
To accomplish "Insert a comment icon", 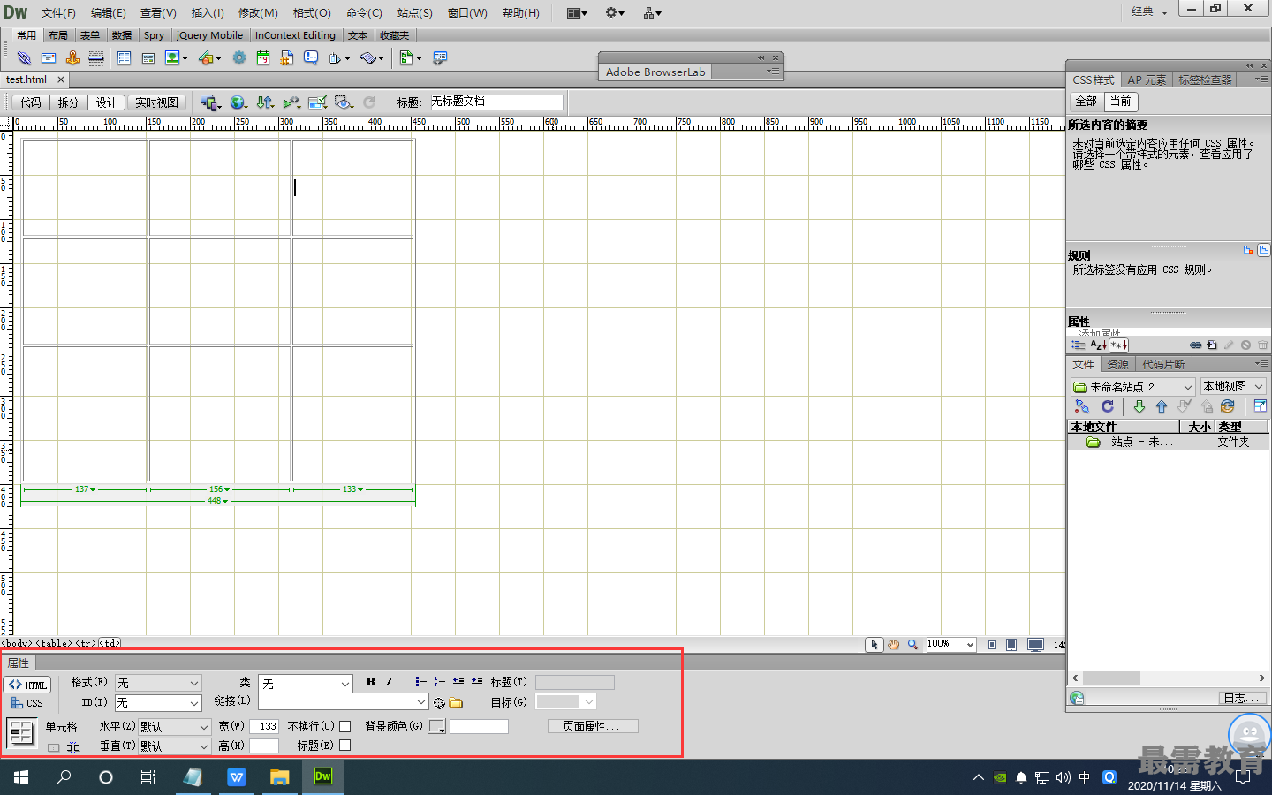I will (311, 58).
